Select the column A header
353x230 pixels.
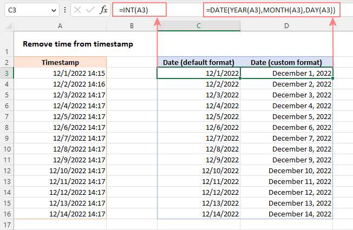point(60,26)
